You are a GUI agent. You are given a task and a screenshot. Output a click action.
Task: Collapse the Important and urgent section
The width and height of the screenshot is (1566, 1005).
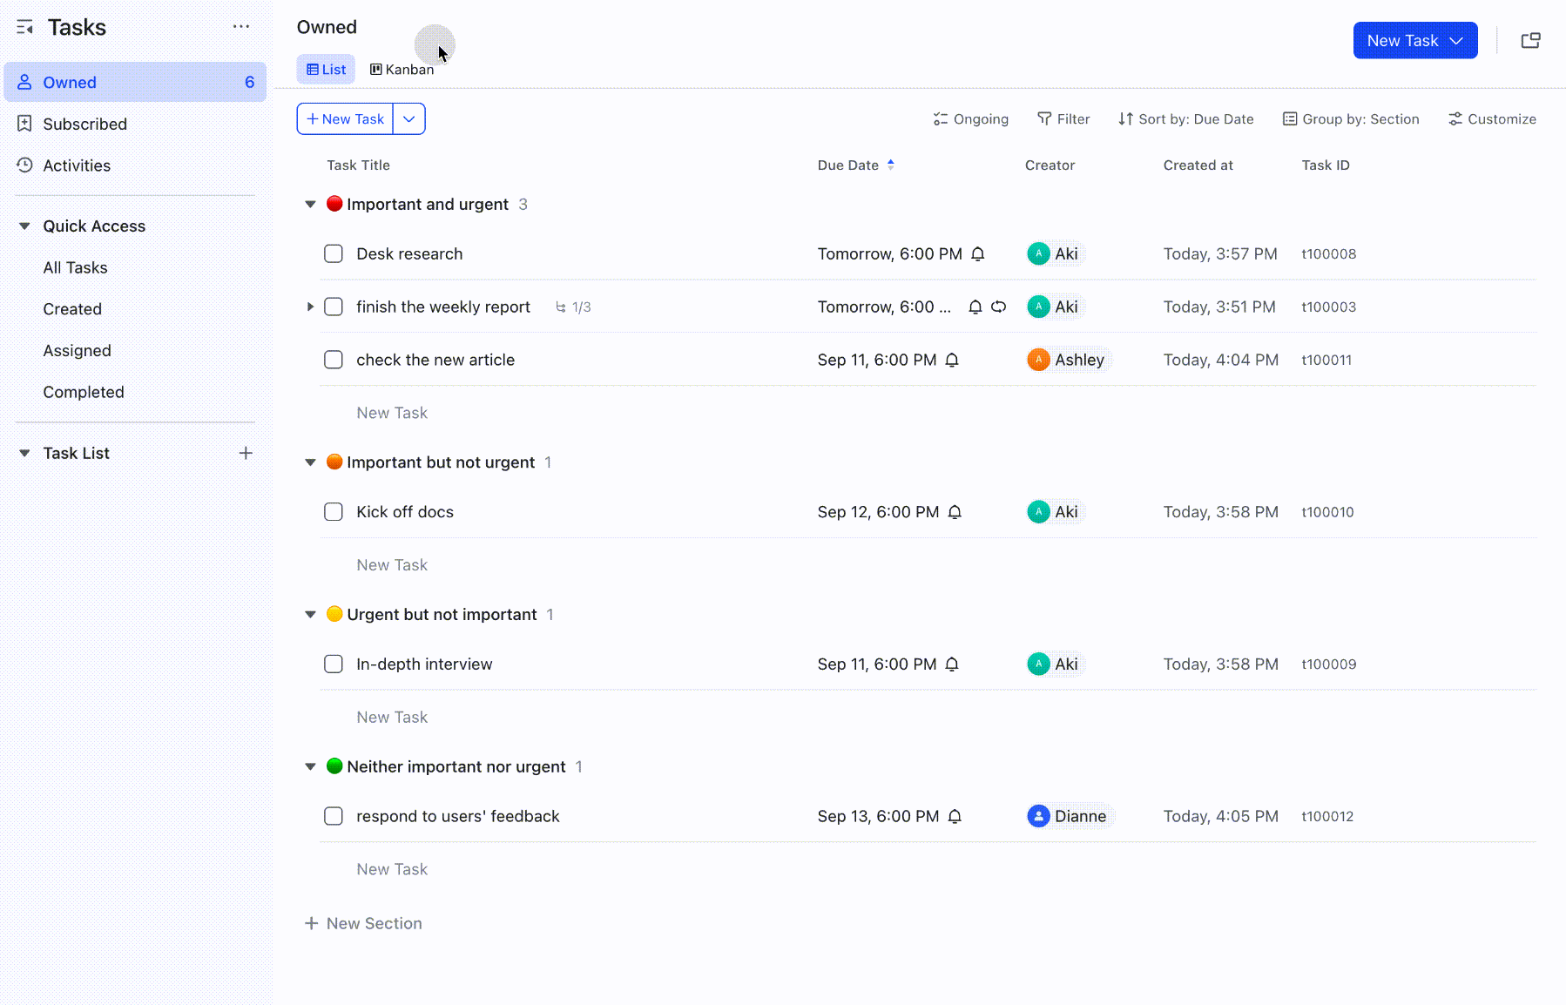310,204
